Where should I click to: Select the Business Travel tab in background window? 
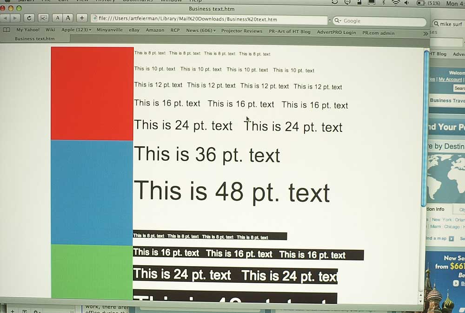tap(447, 100)
